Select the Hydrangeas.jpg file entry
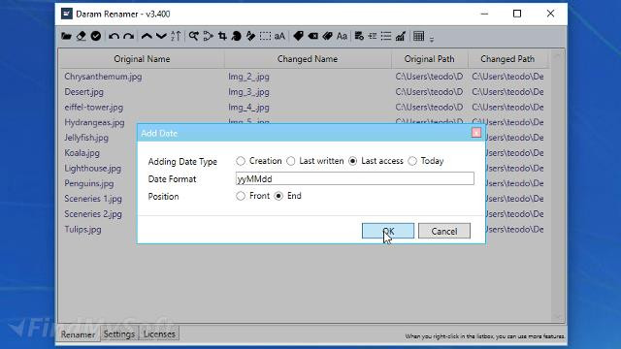This screenshot has height=349, width=621. click(94, 122)
